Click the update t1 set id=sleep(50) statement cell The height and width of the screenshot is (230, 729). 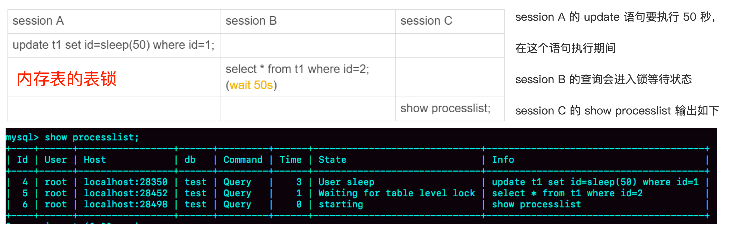tap(113, 45)
